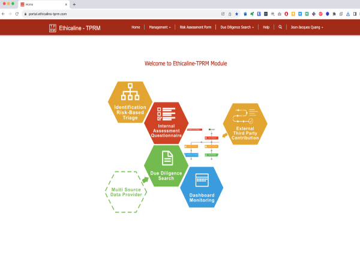Open the browser downloads icon
This screenshot has height=271, width=360.
(348, 14)
